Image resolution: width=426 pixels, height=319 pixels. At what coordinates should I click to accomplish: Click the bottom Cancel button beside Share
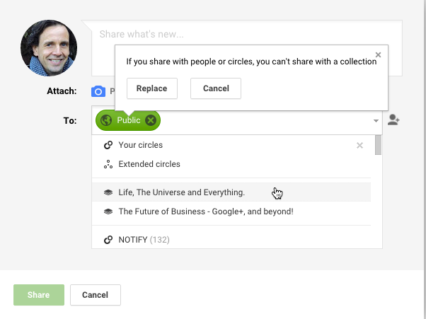(96, 295)
